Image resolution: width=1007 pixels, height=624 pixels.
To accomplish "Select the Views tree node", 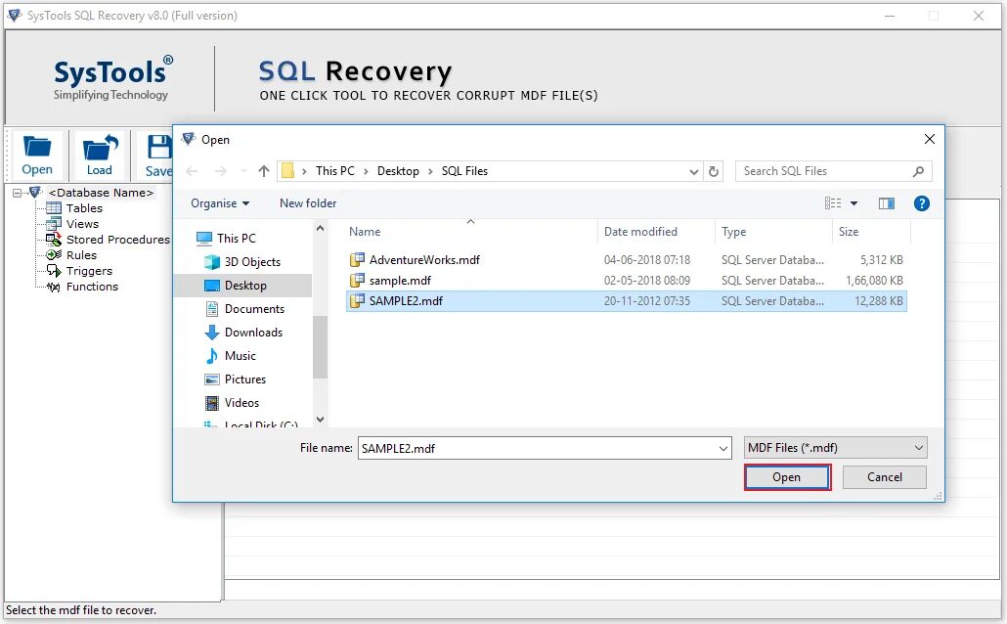I will tap(82, 224).
